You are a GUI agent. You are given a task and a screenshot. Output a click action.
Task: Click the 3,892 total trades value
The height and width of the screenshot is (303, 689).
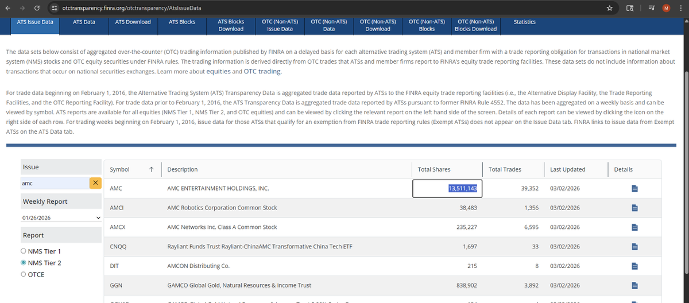[531, 285]
